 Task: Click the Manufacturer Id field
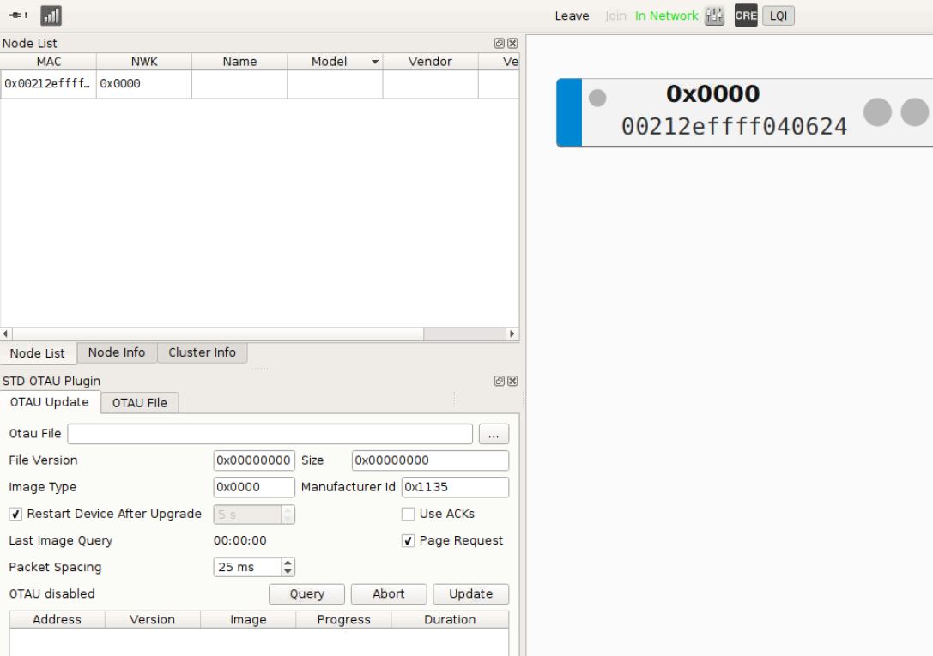(x=455, y=487)
